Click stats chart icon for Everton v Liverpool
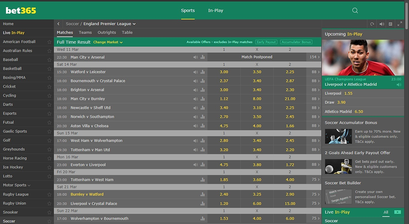 [x=202, y=165]
